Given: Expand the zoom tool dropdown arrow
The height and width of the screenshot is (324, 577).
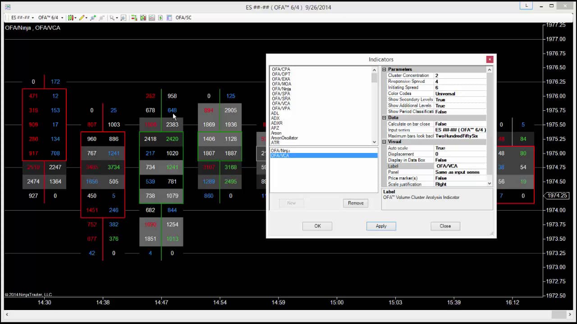Looking at the screenshot, I should click(x=117, y=18).
